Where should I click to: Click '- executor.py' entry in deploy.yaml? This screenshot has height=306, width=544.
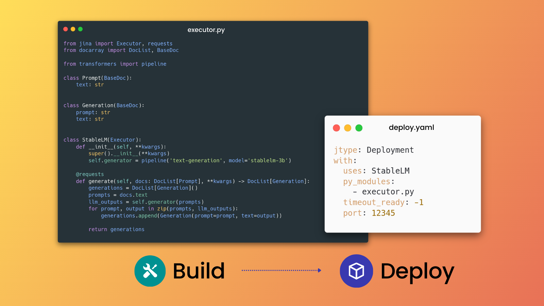(x=383, y=192)
